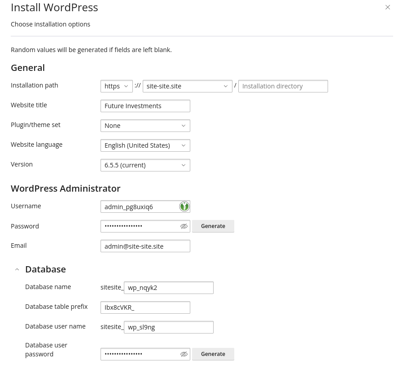Open the https protocol dropdown
The width and height of the screenshot is (403, 373).
[x=116, y=86]
